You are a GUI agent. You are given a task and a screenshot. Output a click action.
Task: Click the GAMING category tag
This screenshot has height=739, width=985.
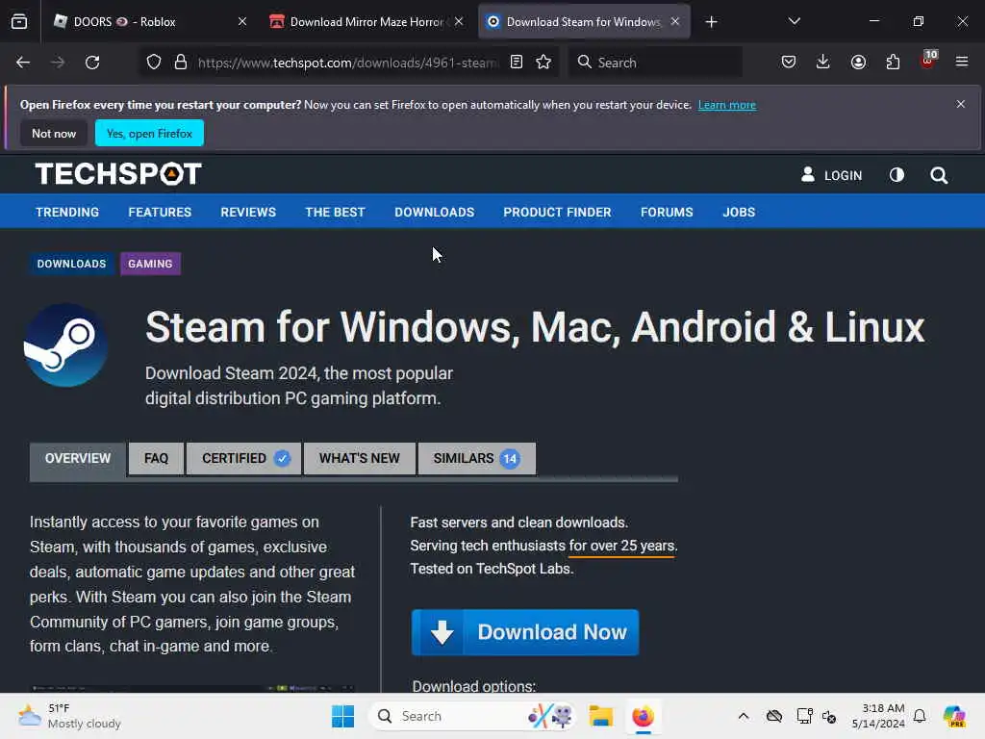point(150,264)
